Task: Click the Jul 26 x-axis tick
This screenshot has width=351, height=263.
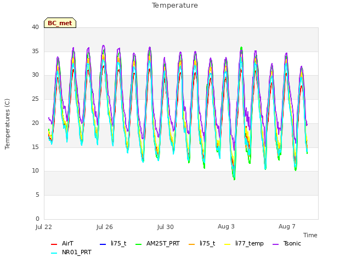Action: [x=105, y=227]
